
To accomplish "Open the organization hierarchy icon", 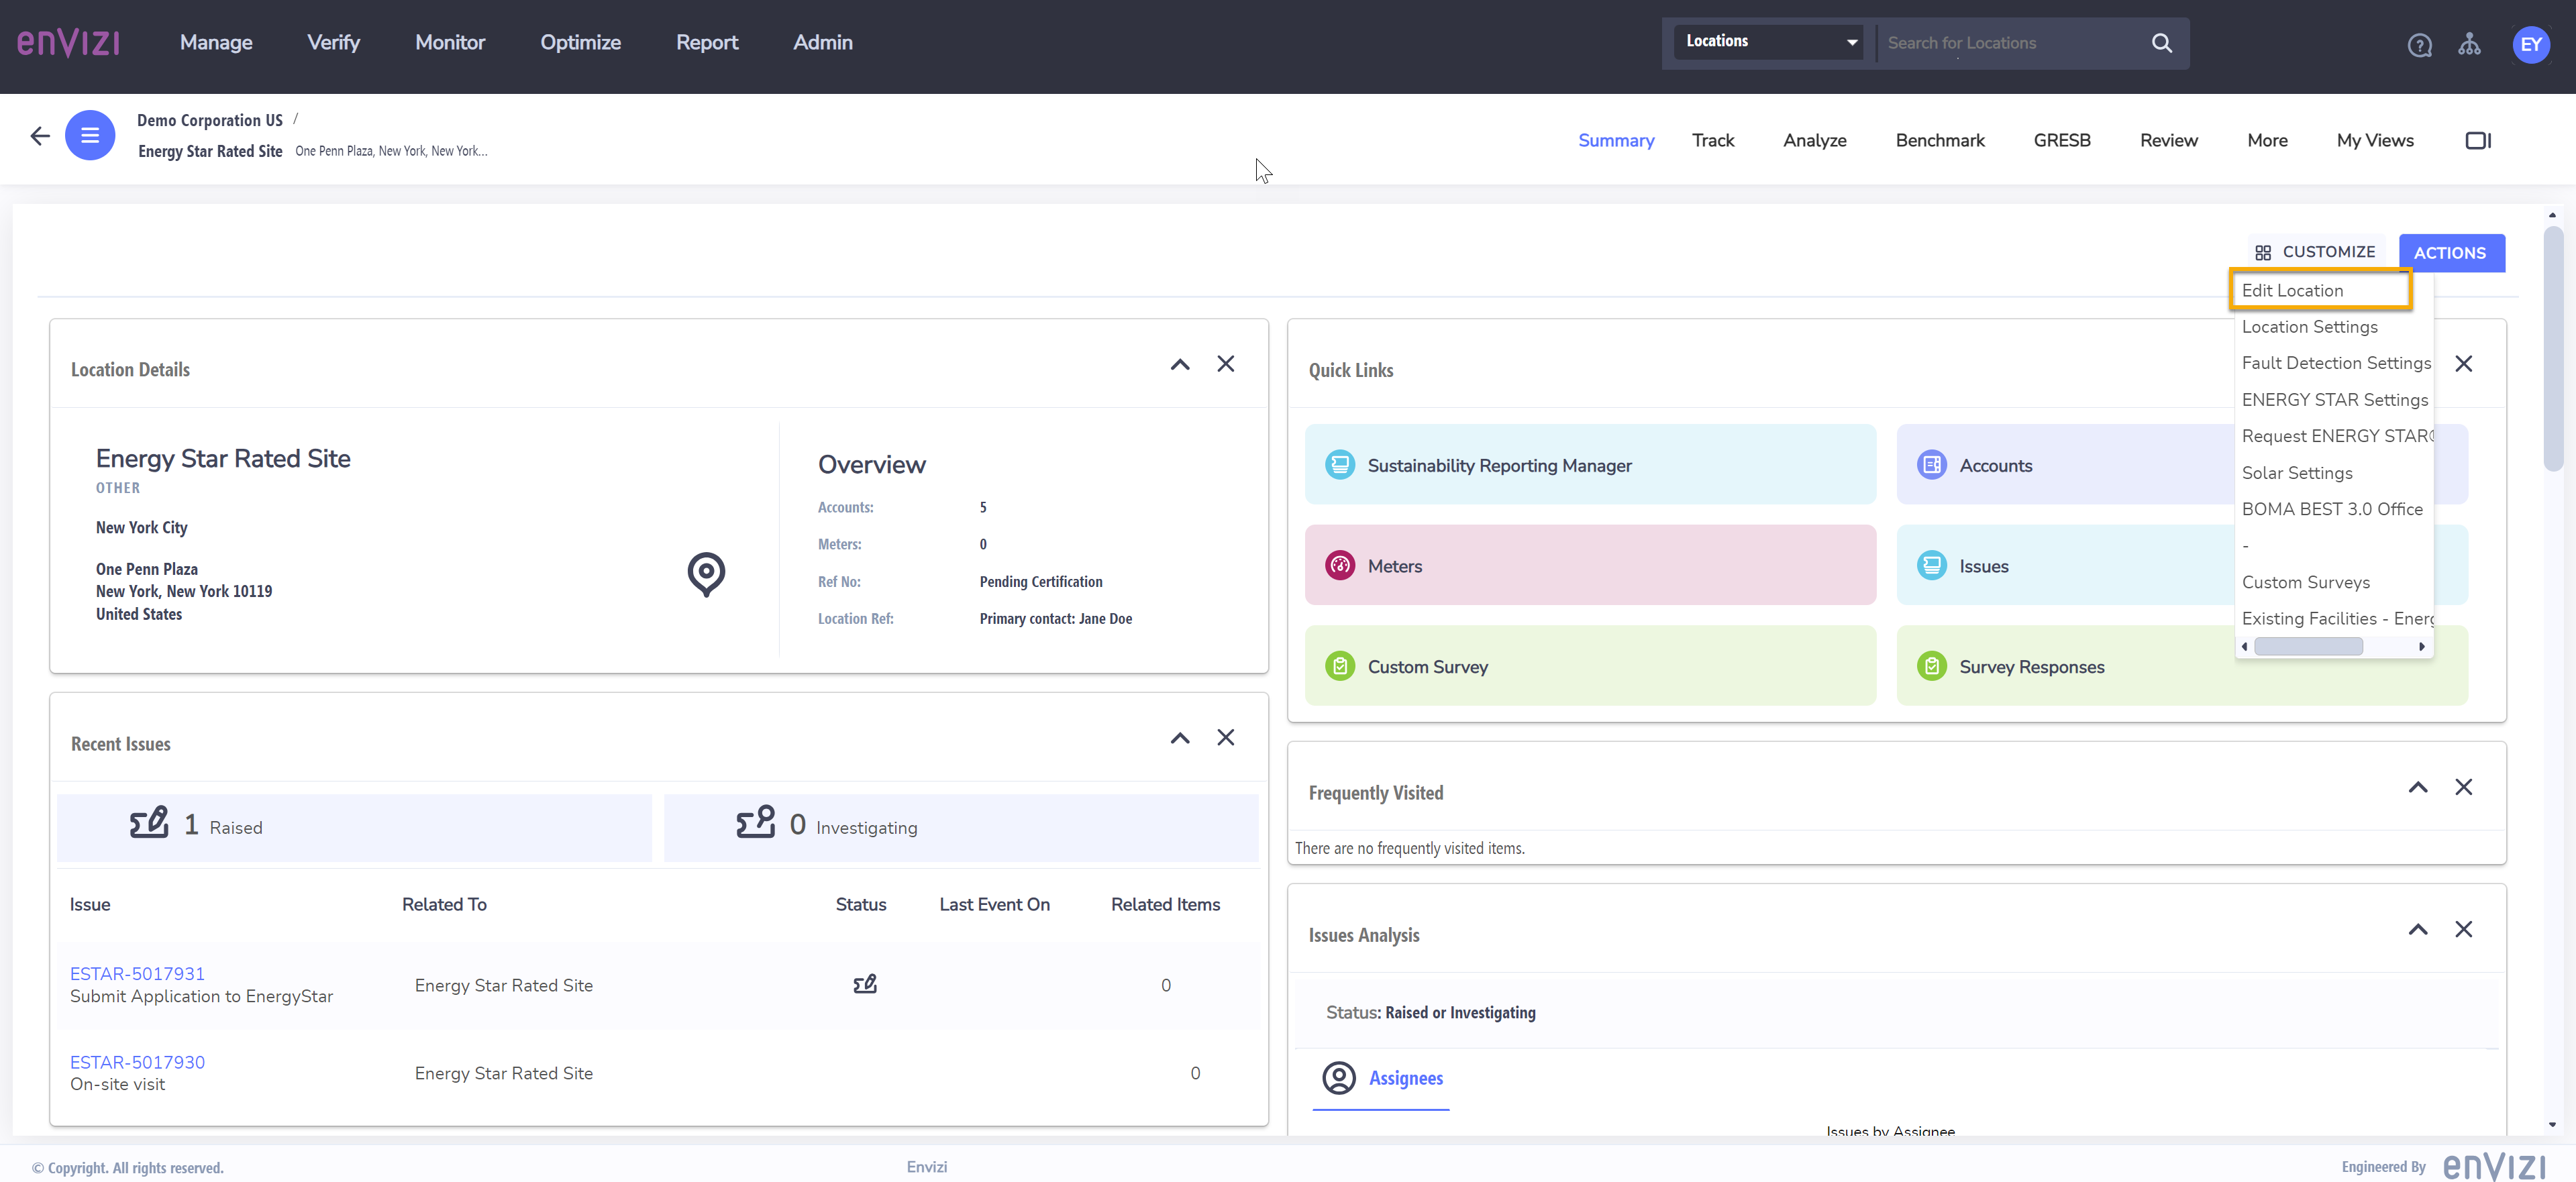I will pyautogui.click(x=2469, y=44).
